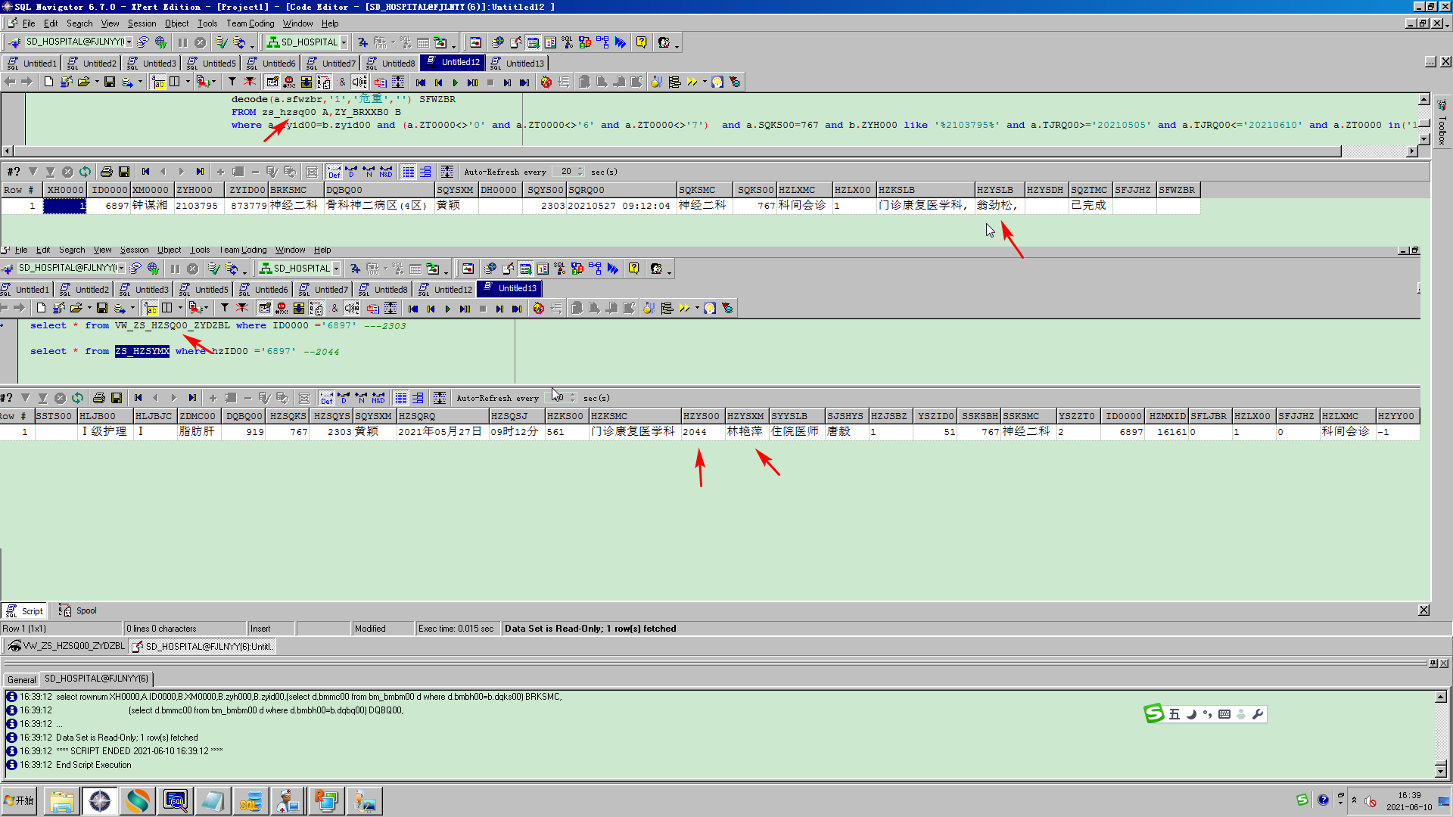Toggle the Def view mode in the upper grid toolbar
The width and height of the screenshot is (1453, 817).
click(334, 172)
